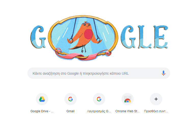Click the "Chrome Web St..." label text
The width and height of the screenshot is (191, 127).
click(127, 111)
